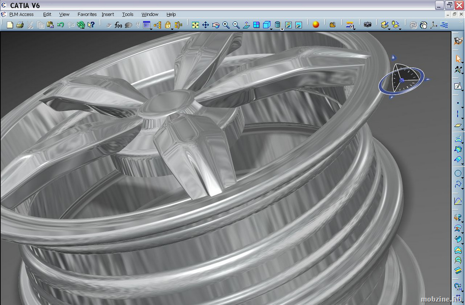Expand the Design Table icon dropdown arrow
Screen dimensions: 465x305
point(151,29)
